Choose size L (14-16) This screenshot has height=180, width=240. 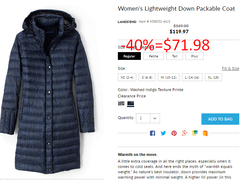[x=192, y=77]
